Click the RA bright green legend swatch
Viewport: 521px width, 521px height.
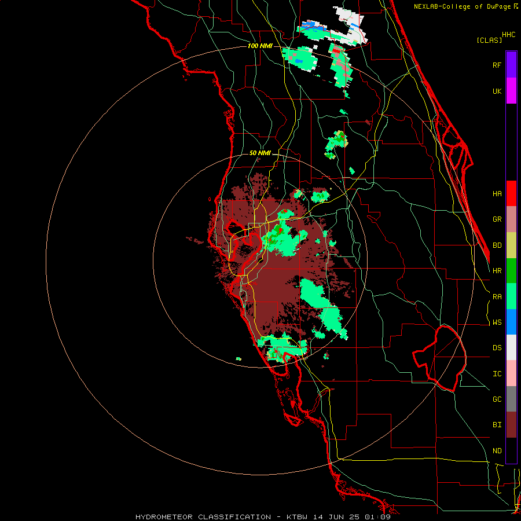coord(511,296)
